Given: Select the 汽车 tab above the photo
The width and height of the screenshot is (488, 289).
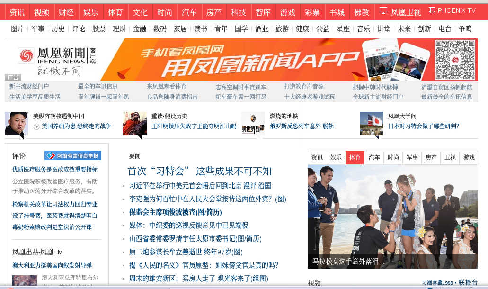Looking at the screenshot, I should tap(374, 157).
